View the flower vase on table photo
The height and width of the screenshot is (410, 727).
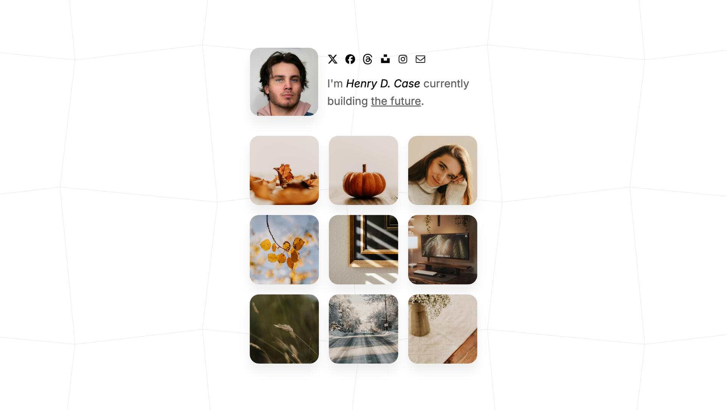click(443, 329)
